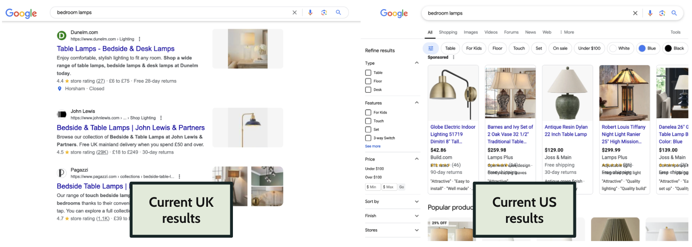Collapse the Features filter section

point(417,103)
